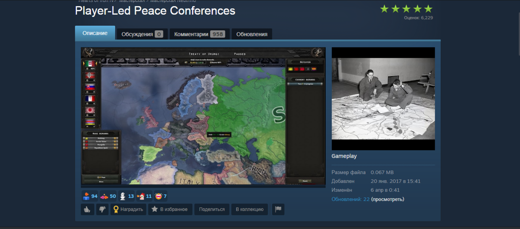The width and height of the screenshot is (520, 229).
Task: Open the Обновлений: 22 link
Action: [351, 199]
